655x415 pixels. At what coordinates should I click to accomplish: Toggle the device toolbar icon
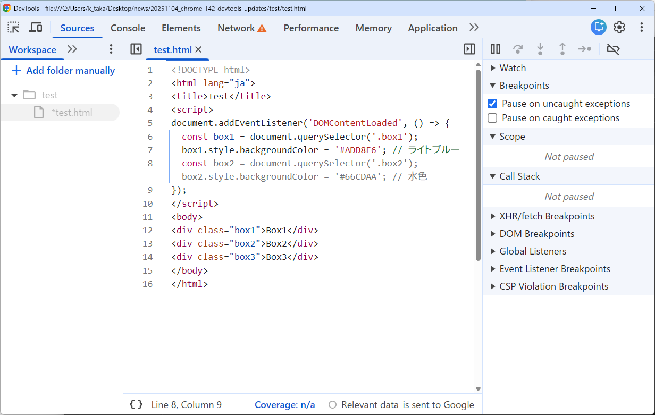coord(36,28)
